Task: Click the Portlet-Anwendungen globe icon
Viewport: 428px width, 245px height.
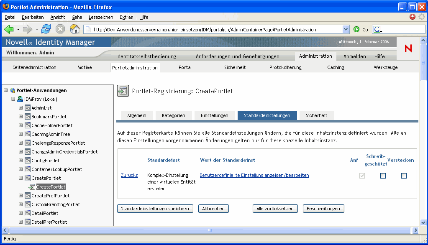Action: click(x=13, y=90)
